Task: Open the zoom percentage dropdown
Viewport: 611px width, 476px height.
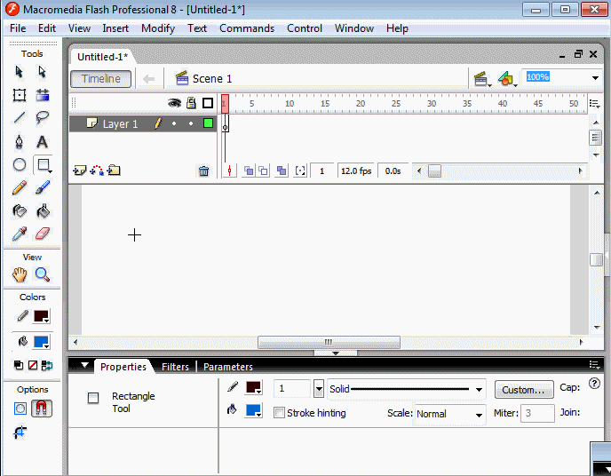Action: (595, 78)
